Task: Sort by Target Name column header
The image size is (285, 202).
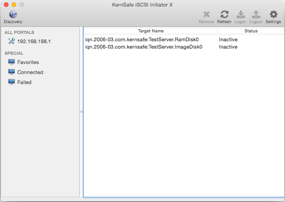Action: (x=151, y=31)
